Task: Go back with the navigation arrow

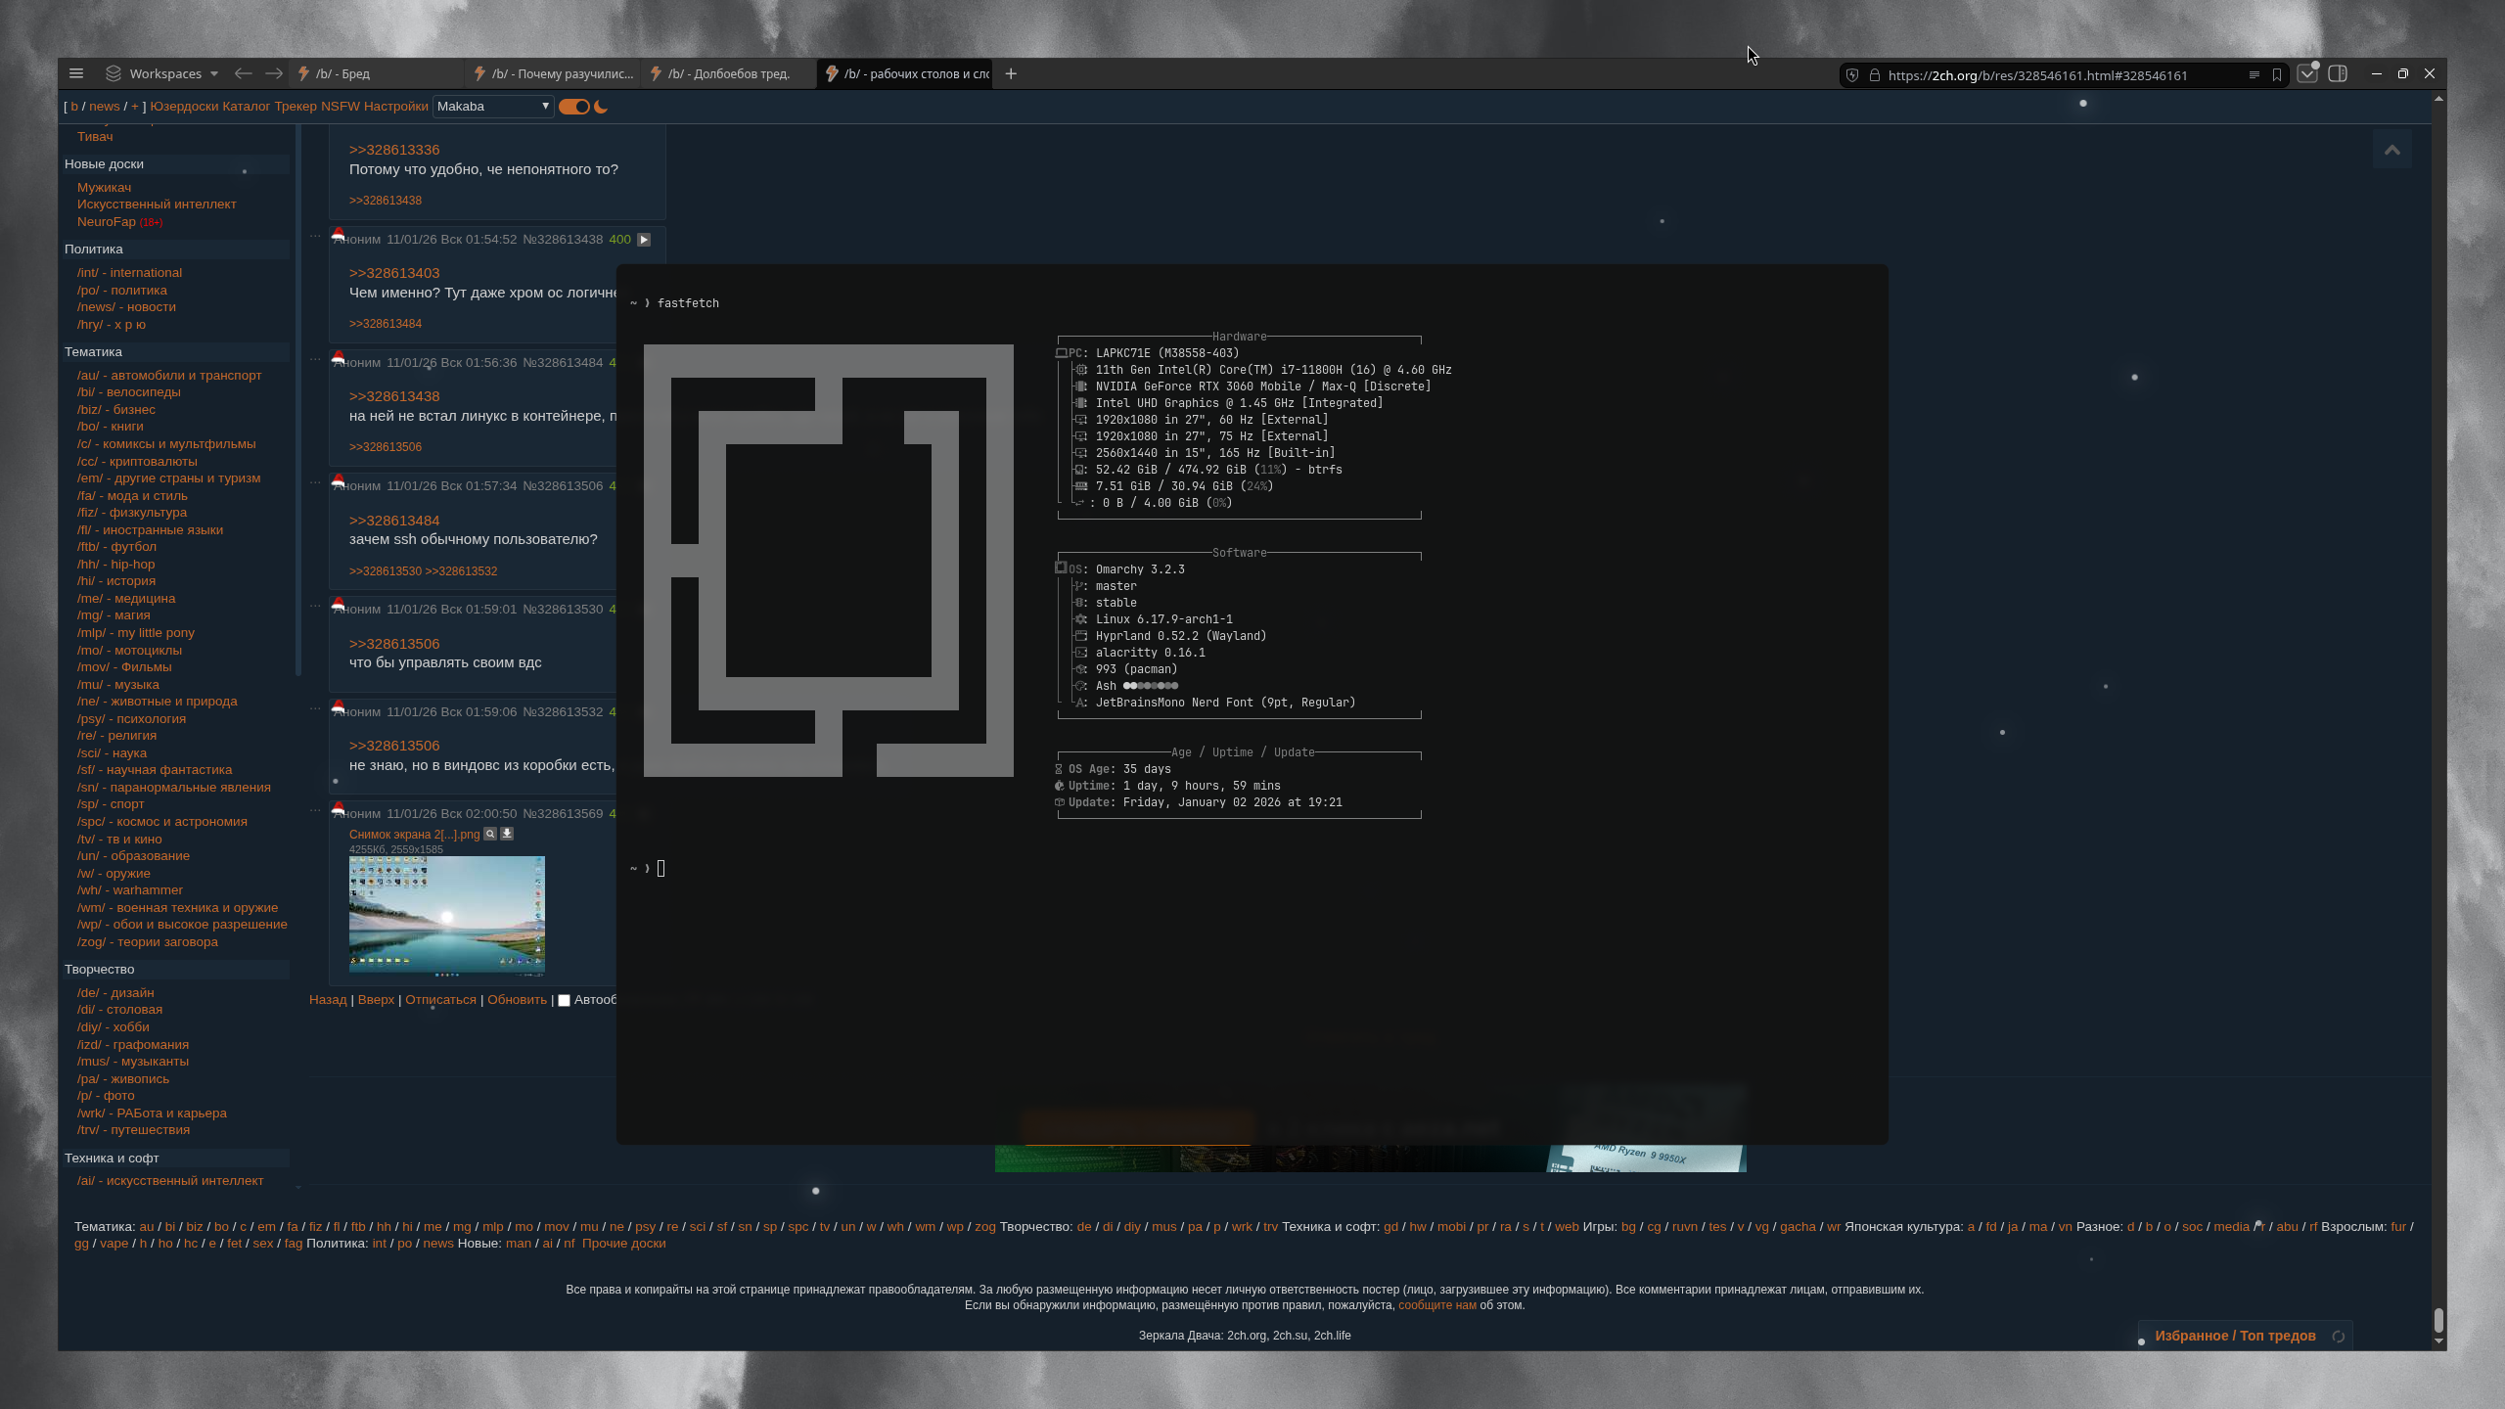Action: click(244, 73)
